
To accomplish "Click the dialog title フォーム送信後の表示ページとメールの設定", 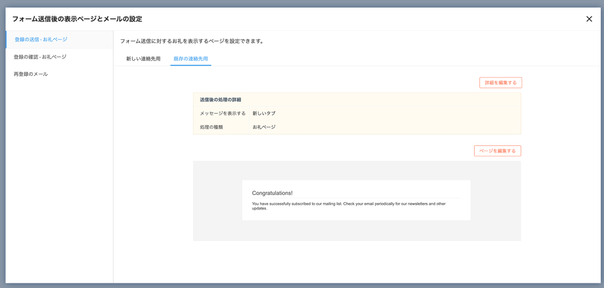I will (x=77, y=19).
